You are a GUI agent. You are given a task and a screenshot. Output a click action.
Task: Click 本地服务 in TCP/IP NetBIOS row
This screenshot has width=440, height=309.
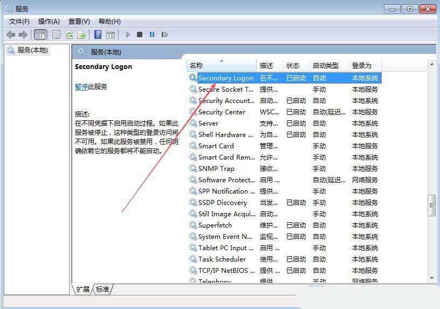tap(365, 271)
